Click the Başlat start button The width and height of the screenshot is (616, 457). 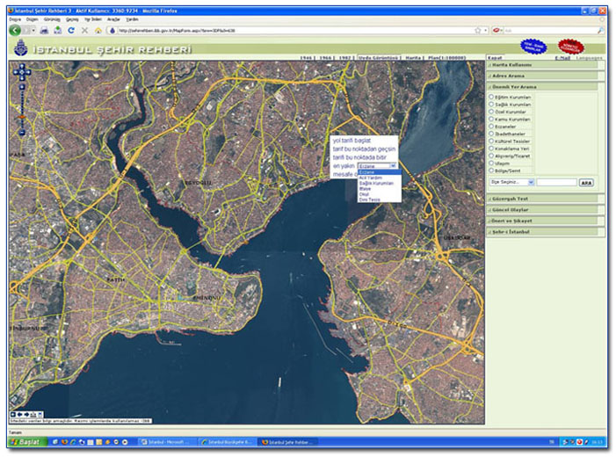tap(27, 442)
